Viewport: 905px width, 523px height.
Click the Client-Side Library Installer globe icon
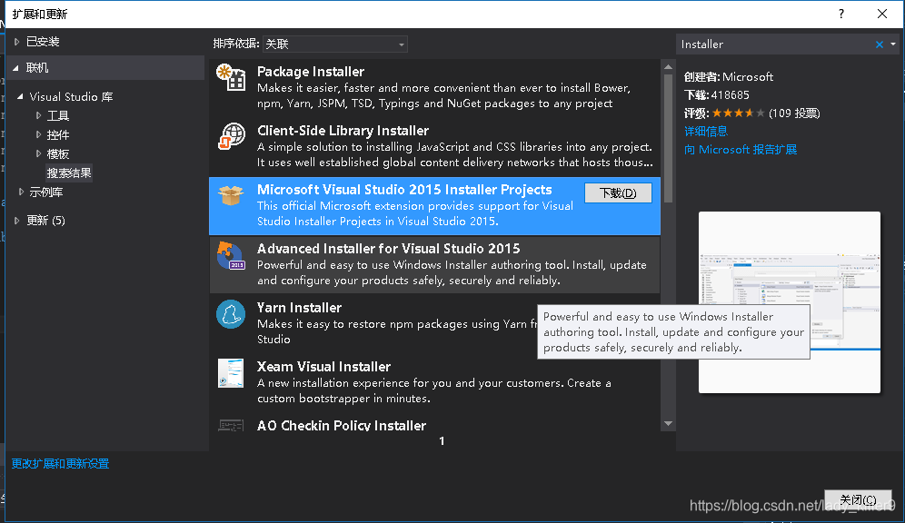[231, 137]
